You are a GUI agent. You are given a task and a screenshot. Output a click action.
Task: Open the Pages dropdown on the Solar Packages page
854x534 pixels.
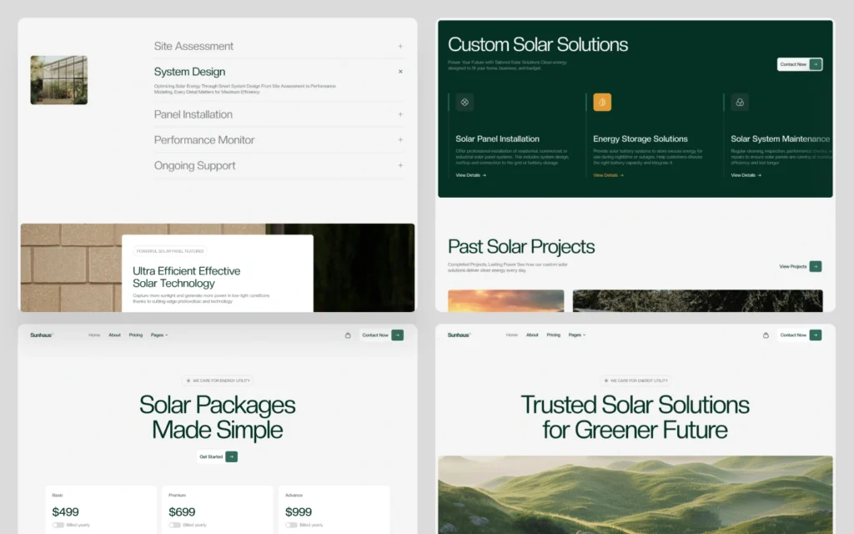[159, 335]
